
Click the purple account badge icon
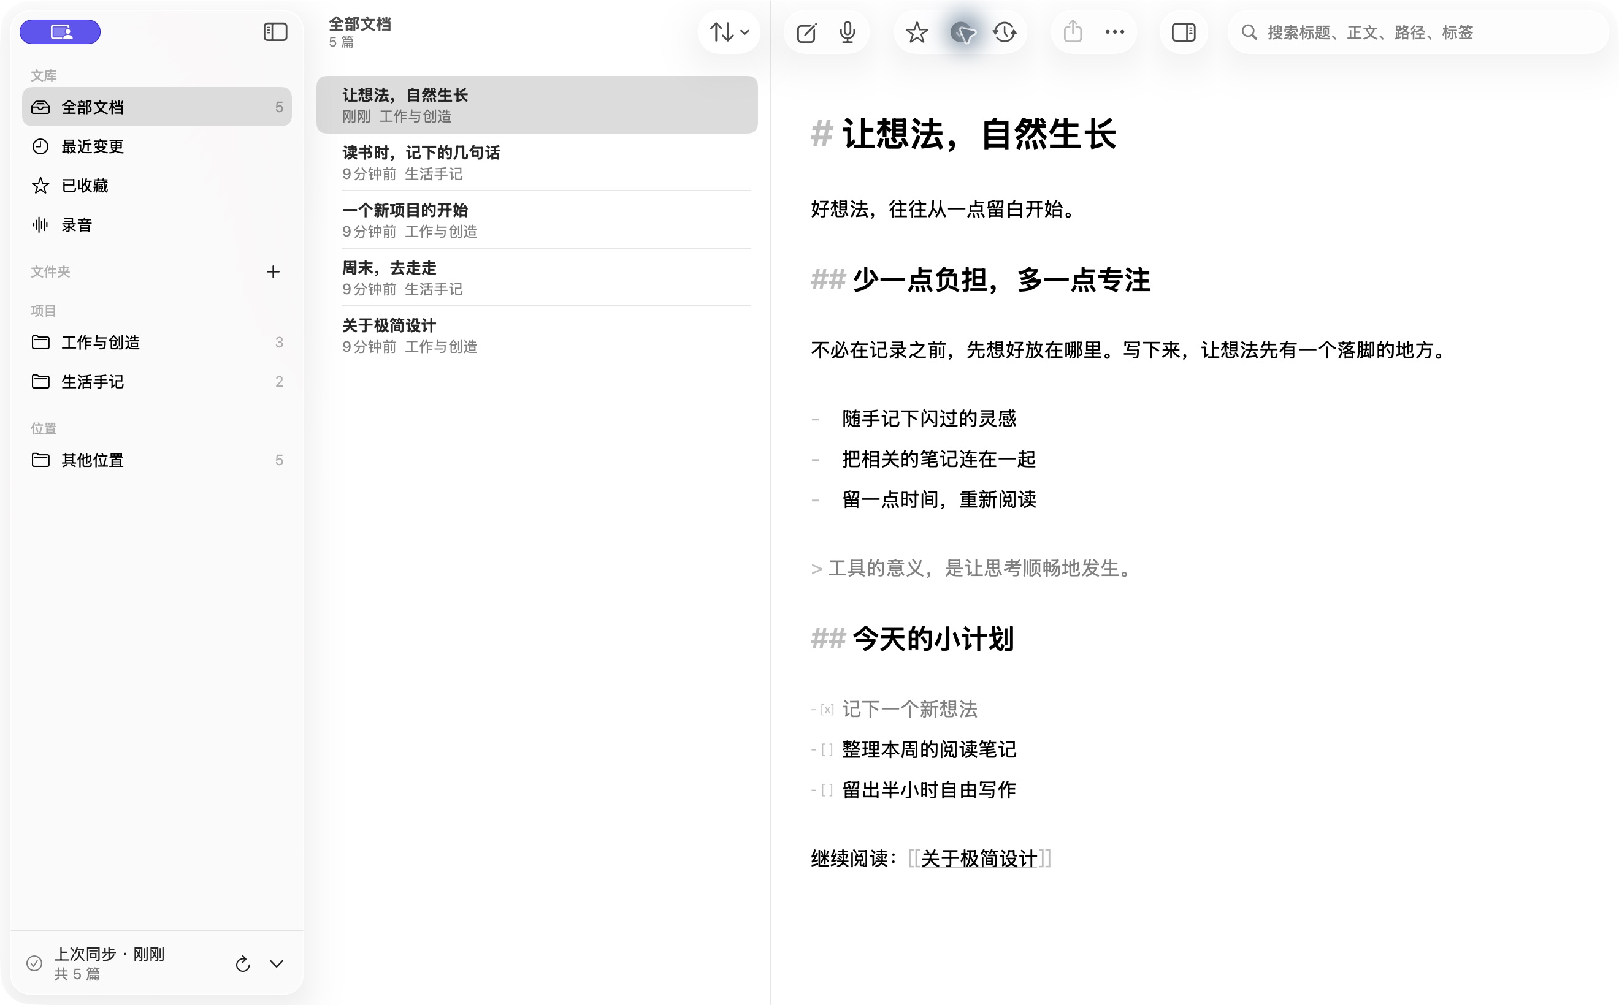click(x=60, y=32)
